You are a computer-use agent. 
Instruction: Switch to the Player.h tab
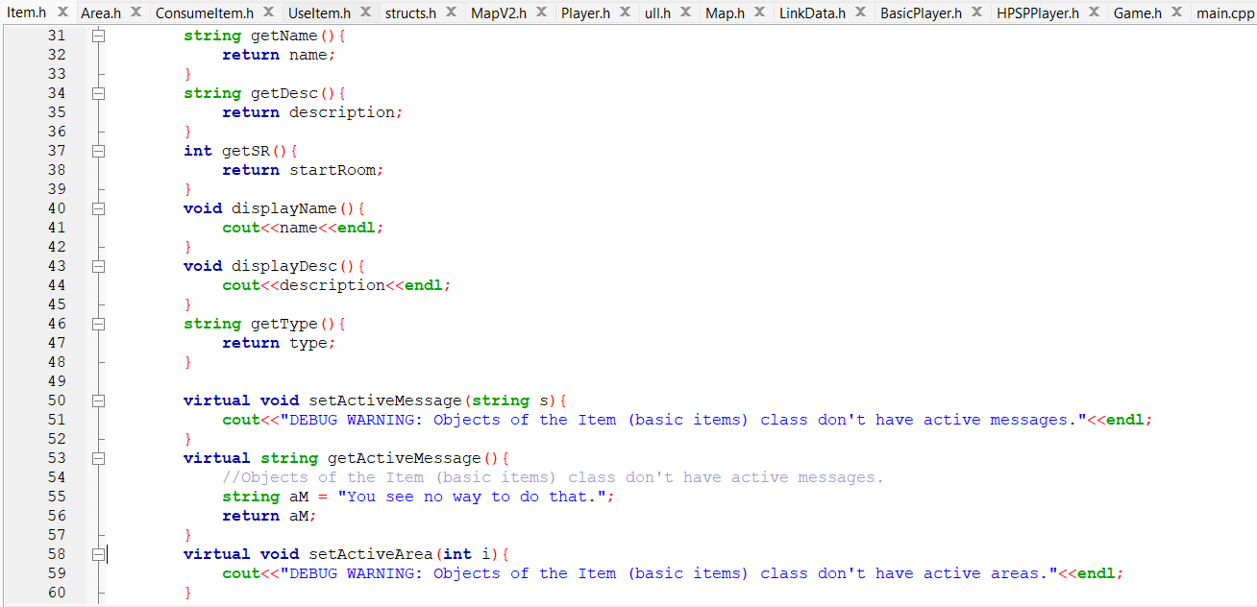[x=586, y=13]
